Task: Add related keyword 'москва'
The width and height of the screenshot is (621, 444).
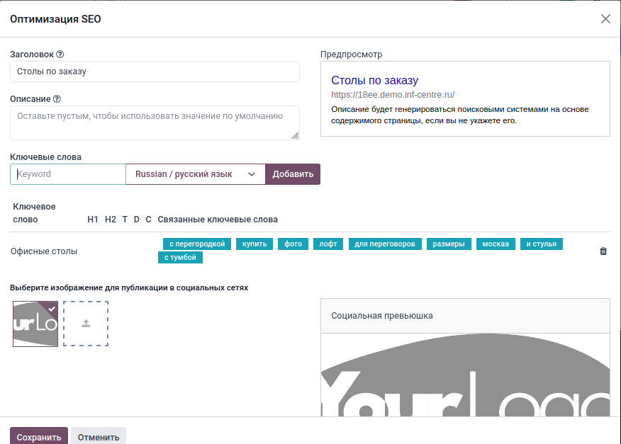Action: [496, 244]
